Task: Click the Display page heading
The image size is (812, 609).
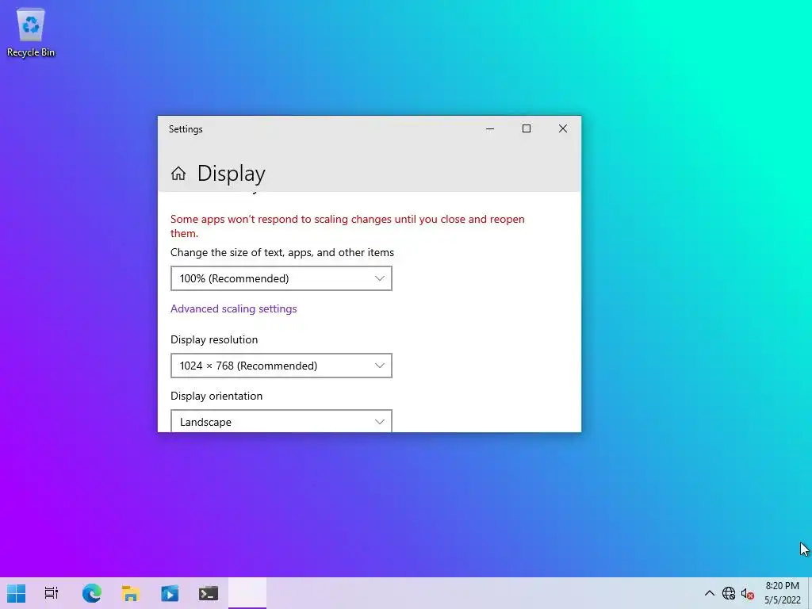Action: click(x=231, y=174)
